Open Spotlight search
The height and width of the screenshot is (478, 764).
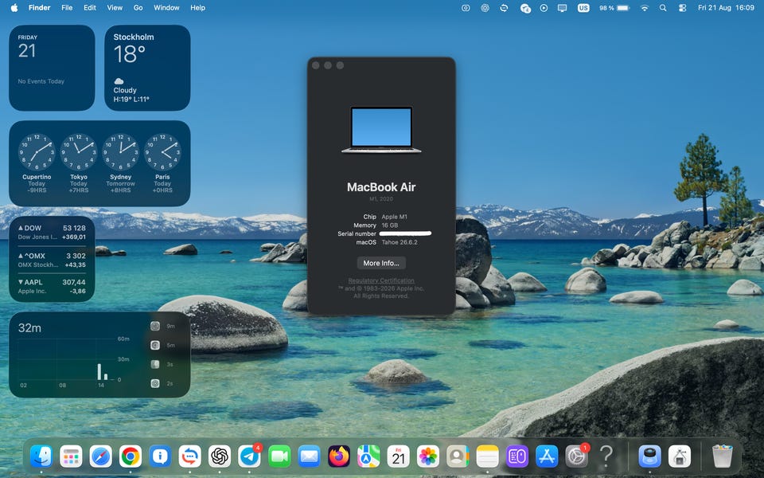663,8
